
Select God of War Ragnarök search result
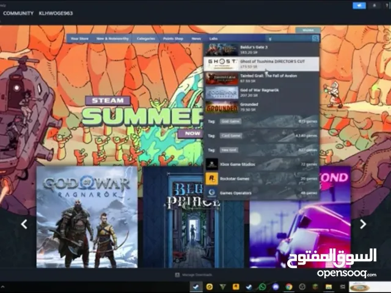(x=261, y=92)
